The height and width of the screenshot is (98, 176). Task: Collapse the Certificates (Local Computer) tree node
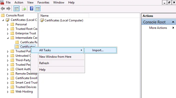point(3,20)
